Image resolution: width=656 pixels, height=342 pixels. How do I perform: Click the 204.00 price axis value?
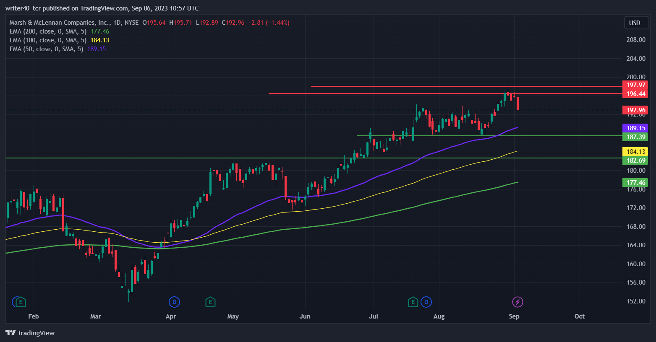click(636, 59)
